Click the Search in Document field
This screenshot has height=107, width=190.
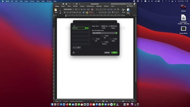point(121,4)
